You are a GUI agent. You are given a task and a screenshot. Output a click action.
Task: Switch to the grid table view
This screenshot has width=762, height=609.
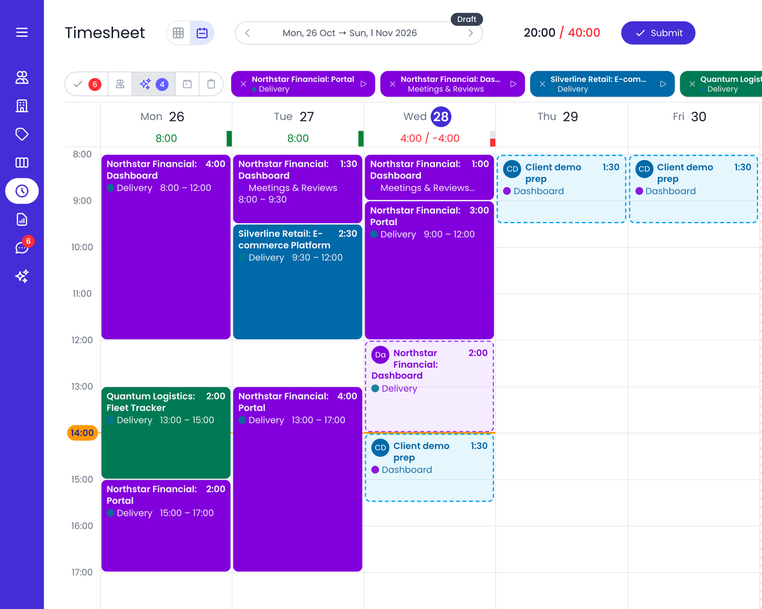178,33
